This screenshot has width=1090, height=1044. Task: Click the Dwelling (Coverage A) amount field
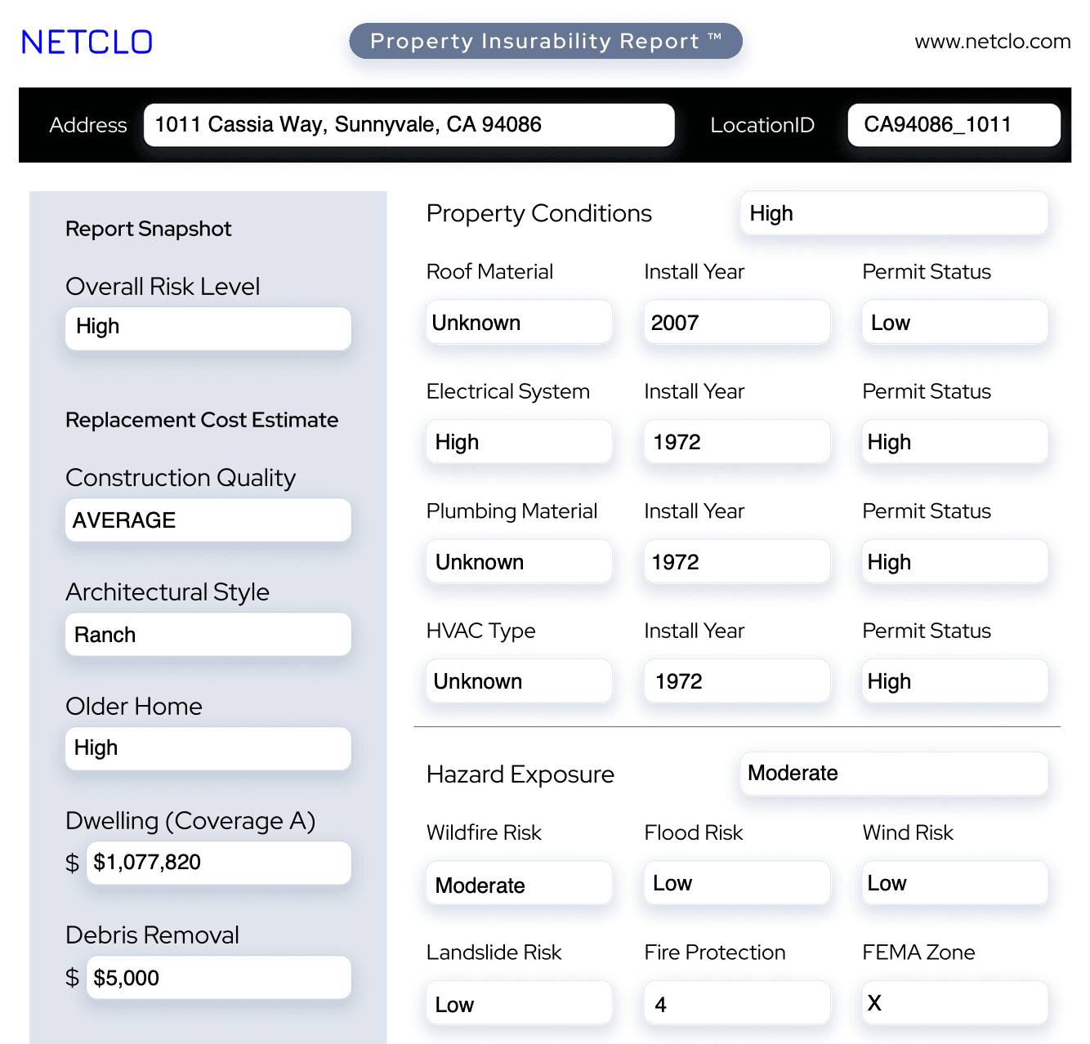point(218,863)
